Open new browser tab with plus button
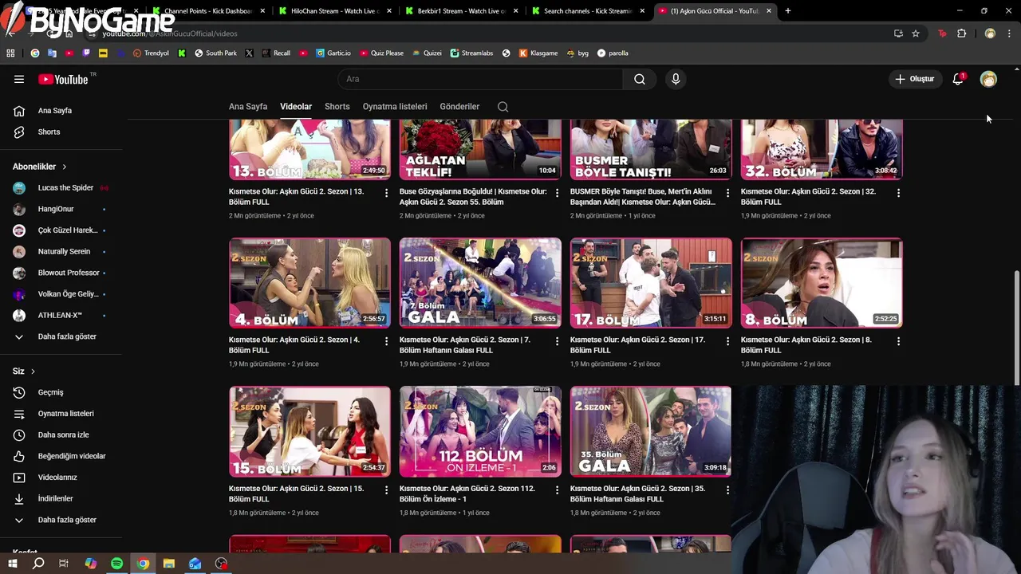 788,11
